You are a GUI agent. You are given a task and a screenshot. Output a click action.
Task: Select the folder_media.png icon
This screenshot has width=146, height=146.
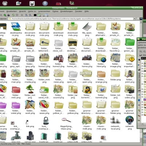click(x=30, y=73)
